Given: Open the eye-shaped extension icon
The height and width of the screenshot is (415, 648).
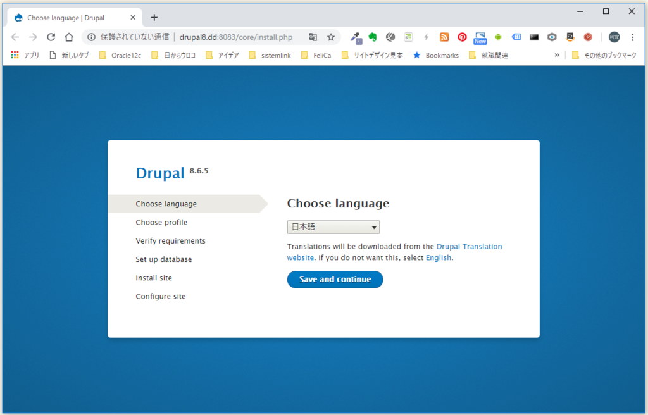Looking at the screenshot, I should pos(552,37).
